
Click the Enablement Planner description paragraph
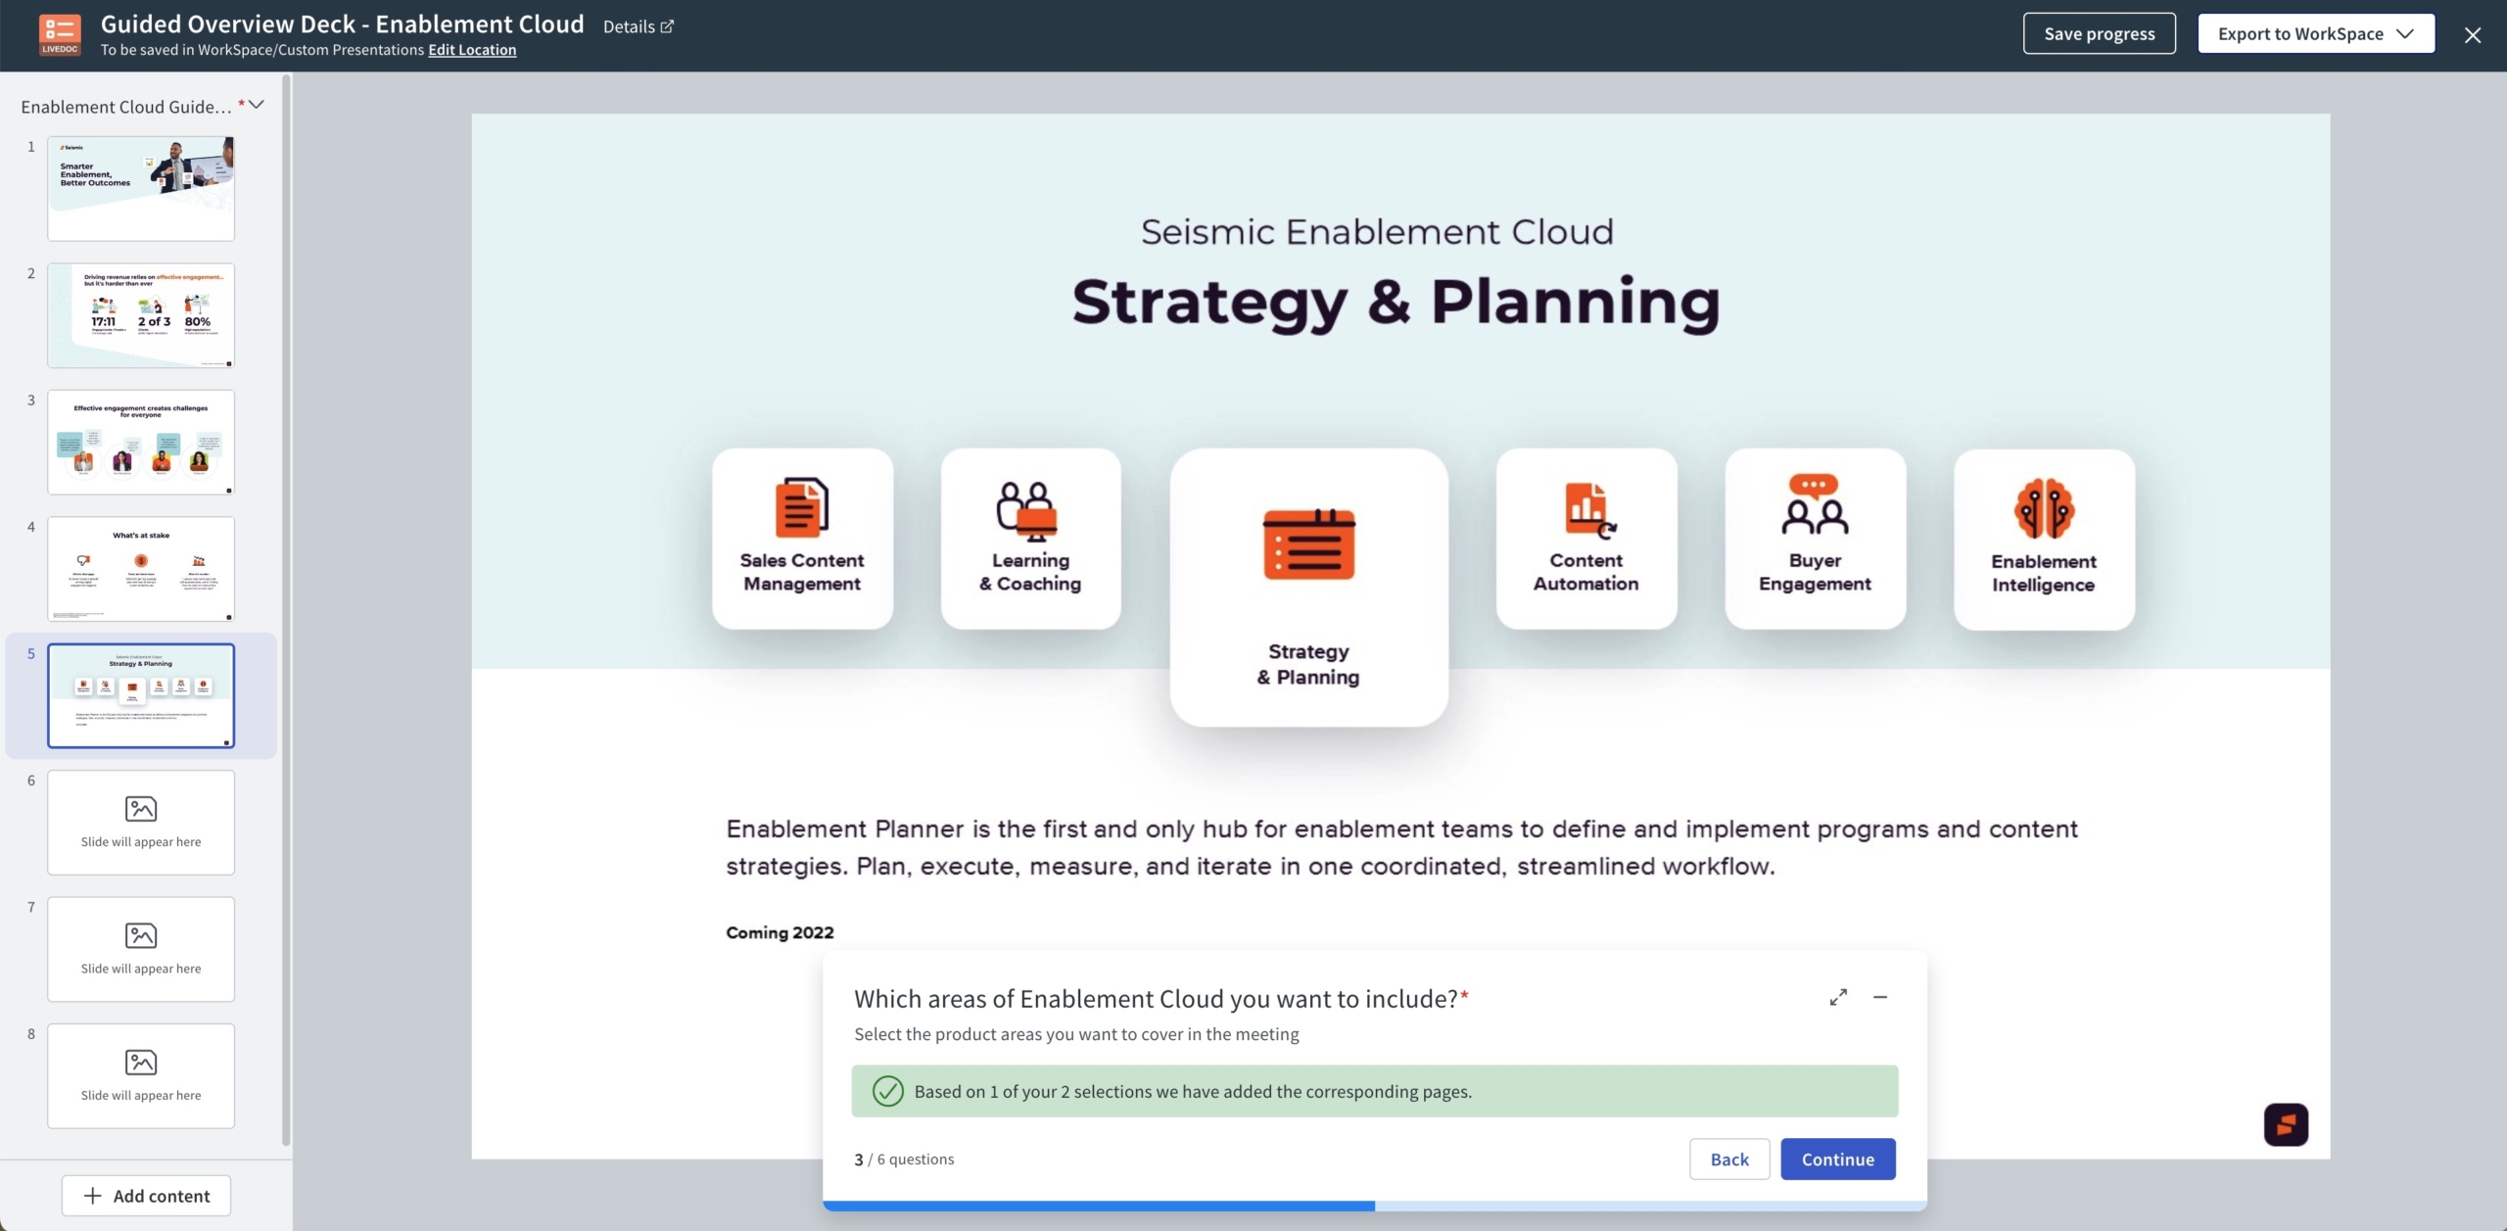[1401, 847]
